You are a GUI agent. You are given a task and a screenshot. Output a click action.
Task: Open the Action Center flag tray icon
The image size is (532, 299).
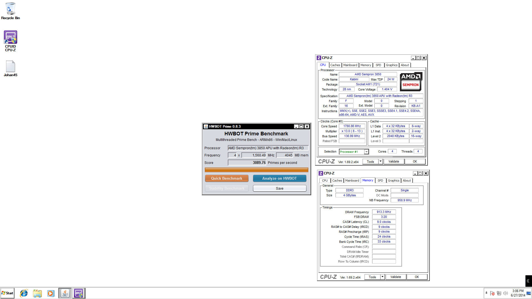click(x=492, y=293)
